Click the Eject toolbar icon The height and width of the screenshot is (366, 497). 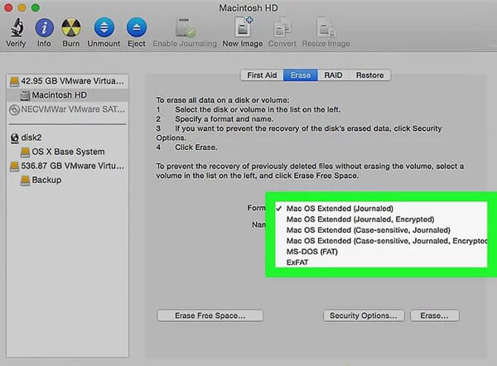(137, 28)
